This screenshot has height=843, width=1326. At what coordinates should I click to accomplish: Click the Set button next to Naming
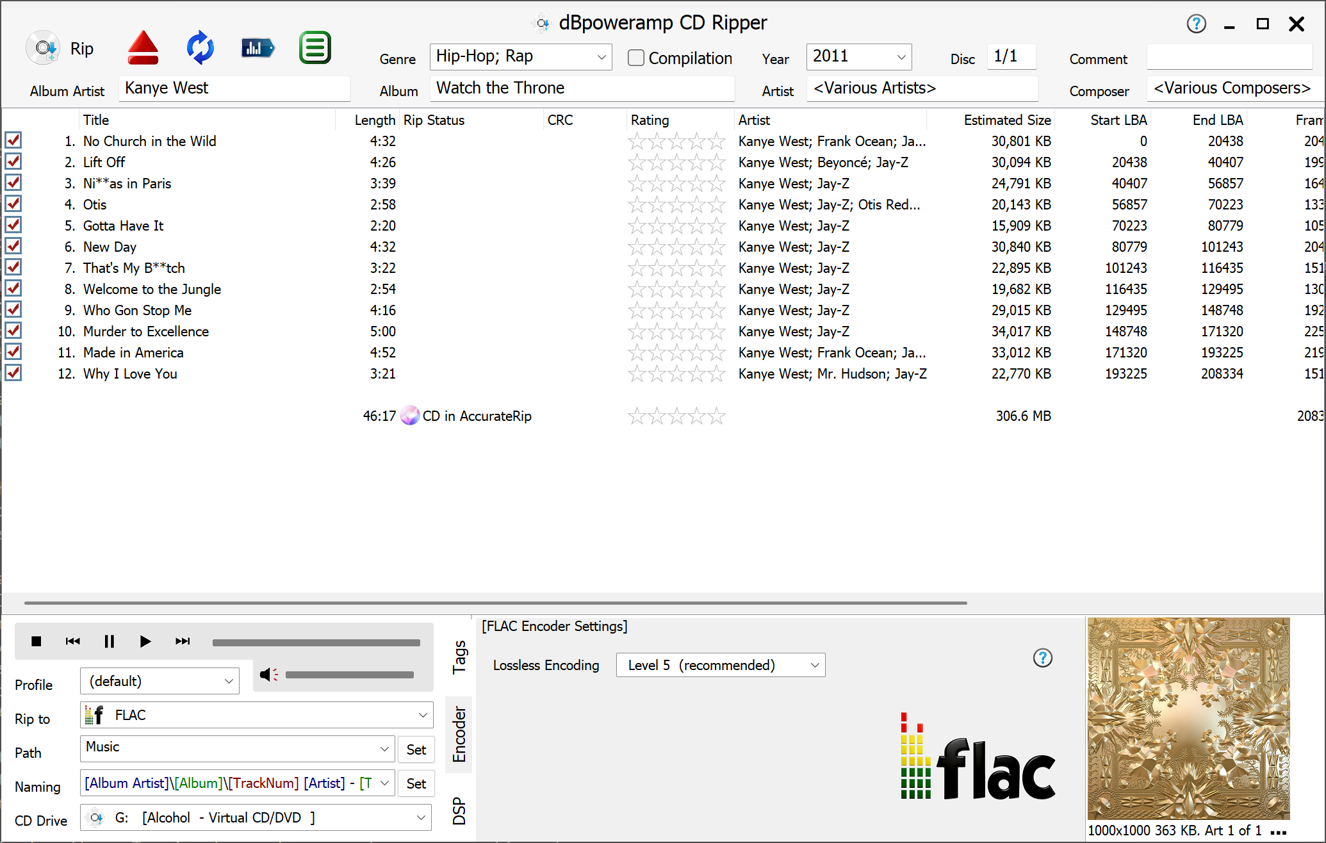(416, 783)
